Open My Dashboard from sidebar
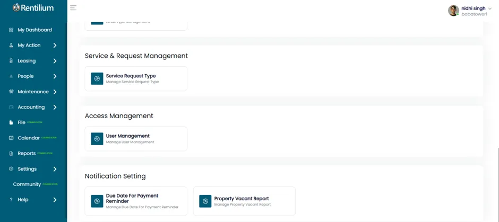Image resolution: width=499 pixels, height=222 pixels. (x=33, y=30)
